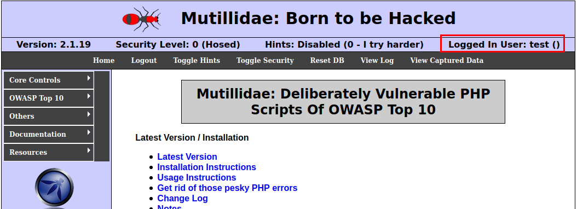Open the Latest Version link
Image resolution: width=577 pixels, height=209 pixels.
tap(187, 156)
